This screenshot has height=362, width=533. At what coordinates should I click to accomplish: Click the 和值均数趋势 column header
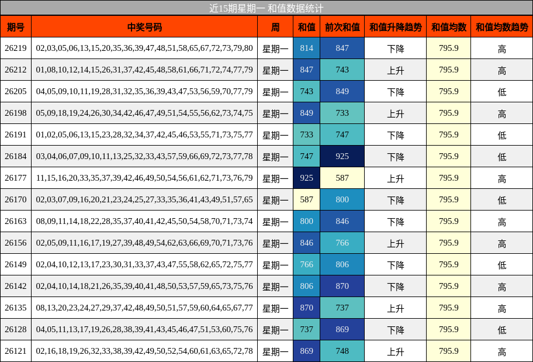[501, 26]
